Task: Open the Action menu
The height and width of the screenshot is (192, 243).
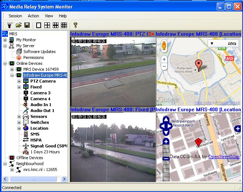Action: 33,16
